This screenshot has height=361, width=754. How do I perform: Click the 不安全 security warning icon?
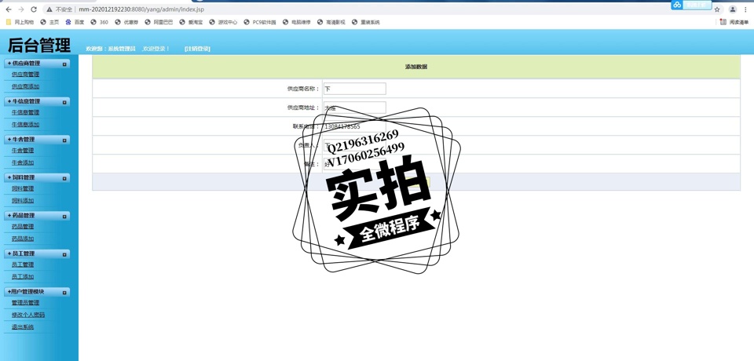click(49, 9)
